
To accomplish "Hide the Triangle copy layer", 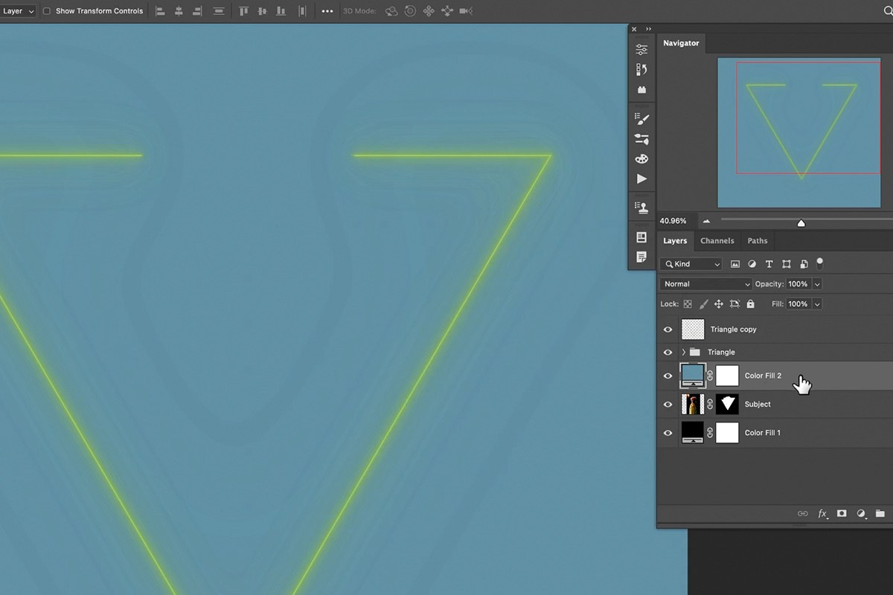I will (668, 329).
